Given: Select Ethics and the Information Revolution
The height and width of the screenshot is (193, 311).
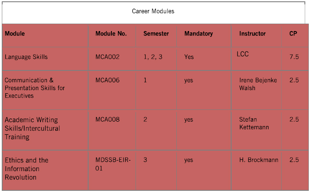Looking at the screenshot, I should tap(27, 168).
